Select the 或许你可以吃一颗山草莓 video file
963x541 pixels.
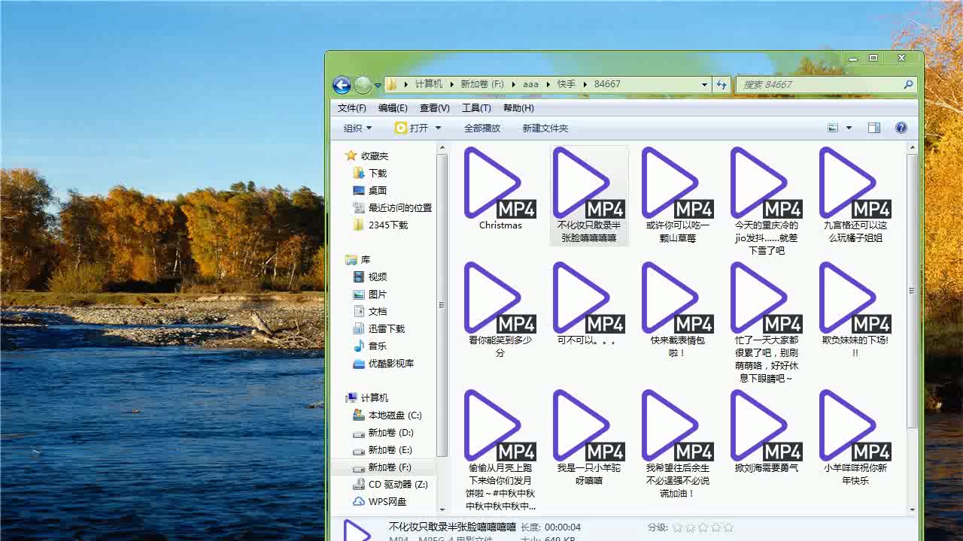pyautogui.click(x=678, y=195)
